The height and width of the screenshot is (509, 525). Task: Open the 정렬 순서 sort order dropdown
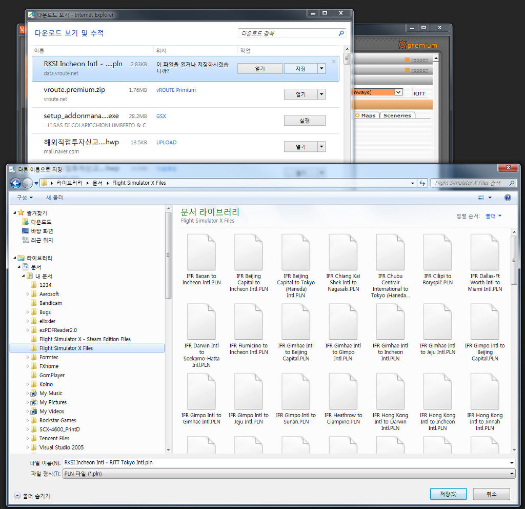coord(494,216)
